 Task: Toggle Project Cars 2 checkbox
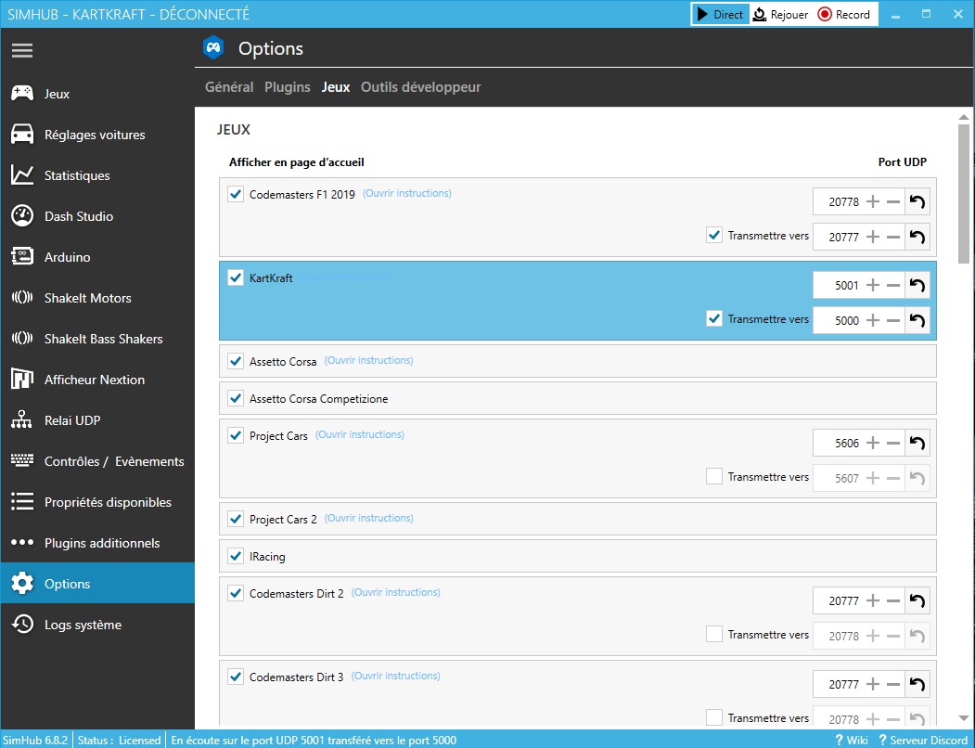pyautogui.click(x=236, y=519)
